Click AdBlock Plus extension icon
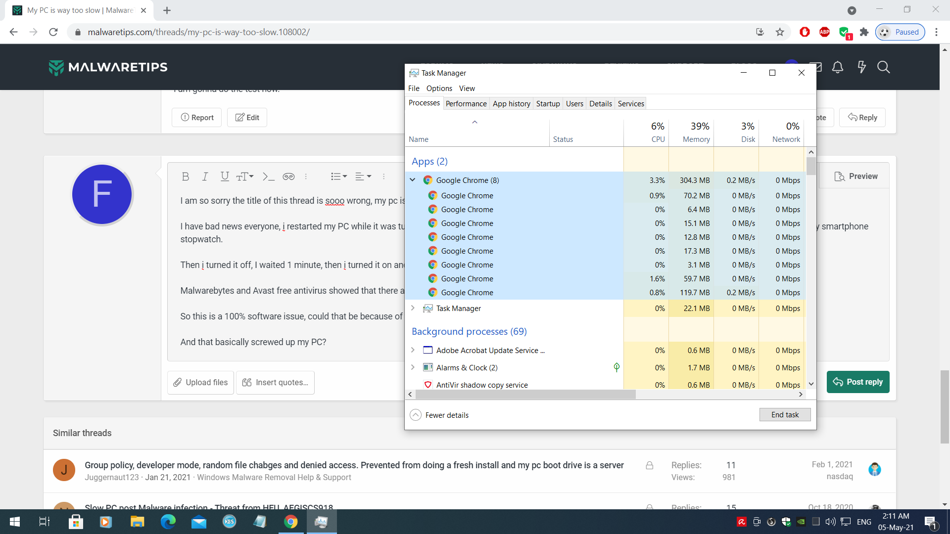 point(824,32)
